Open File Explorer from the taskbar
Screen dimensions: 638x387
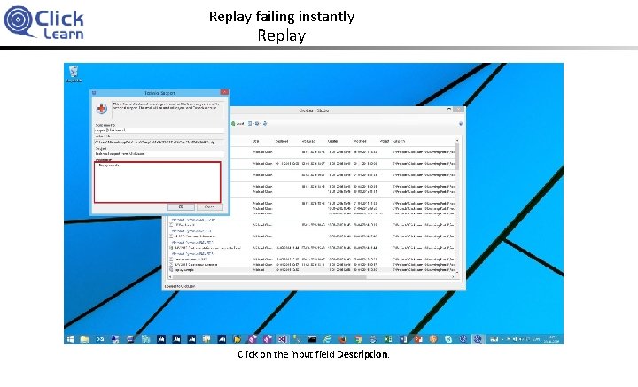tap(84, 339)
